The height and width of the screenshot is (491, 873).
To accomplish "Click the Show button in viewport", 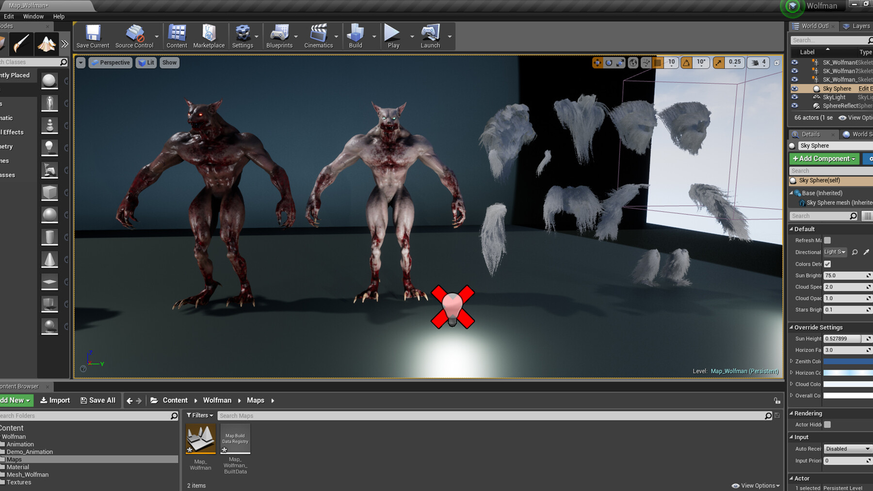I will [169, 63].
